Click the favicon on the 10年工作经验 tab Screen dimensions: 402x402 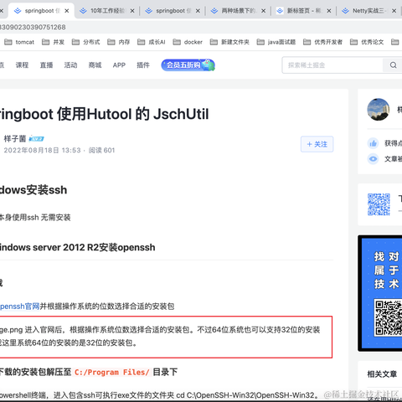click(83, 11)
